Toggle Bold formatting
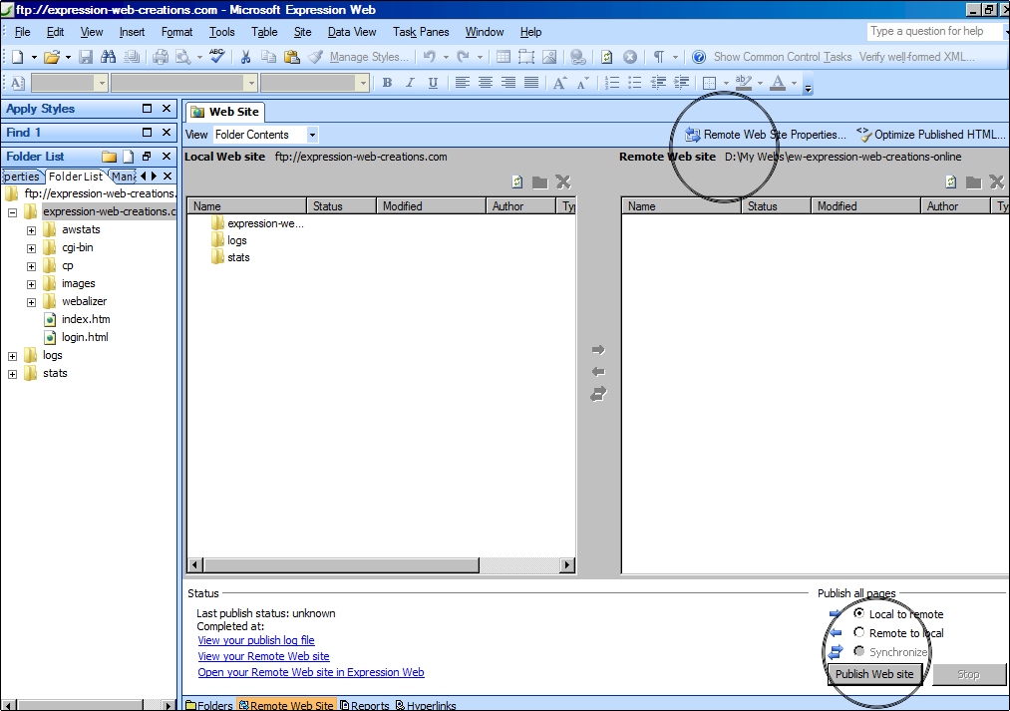This screenshot has width=1010, height=711. pyautogui.click(x=387, y=83)
